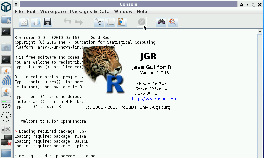The width and height of the screenshot is (264, 158).
Task: Click the disconnected monitors network icon
Action: point(6,140)
